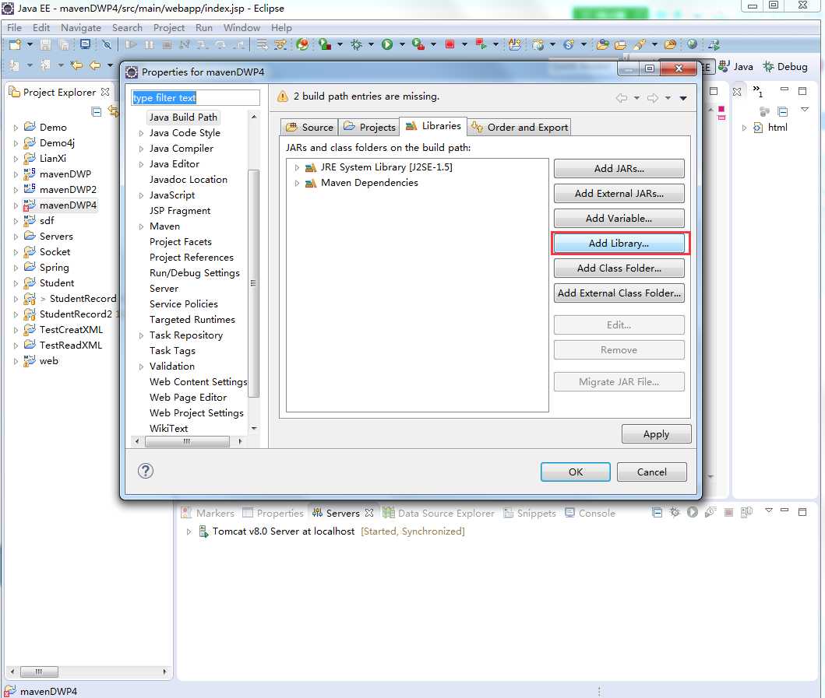Viewport: 825px width, 698px height.
Task: Select Targeted Runtimes in the properties list
Action: pos(192,320)
